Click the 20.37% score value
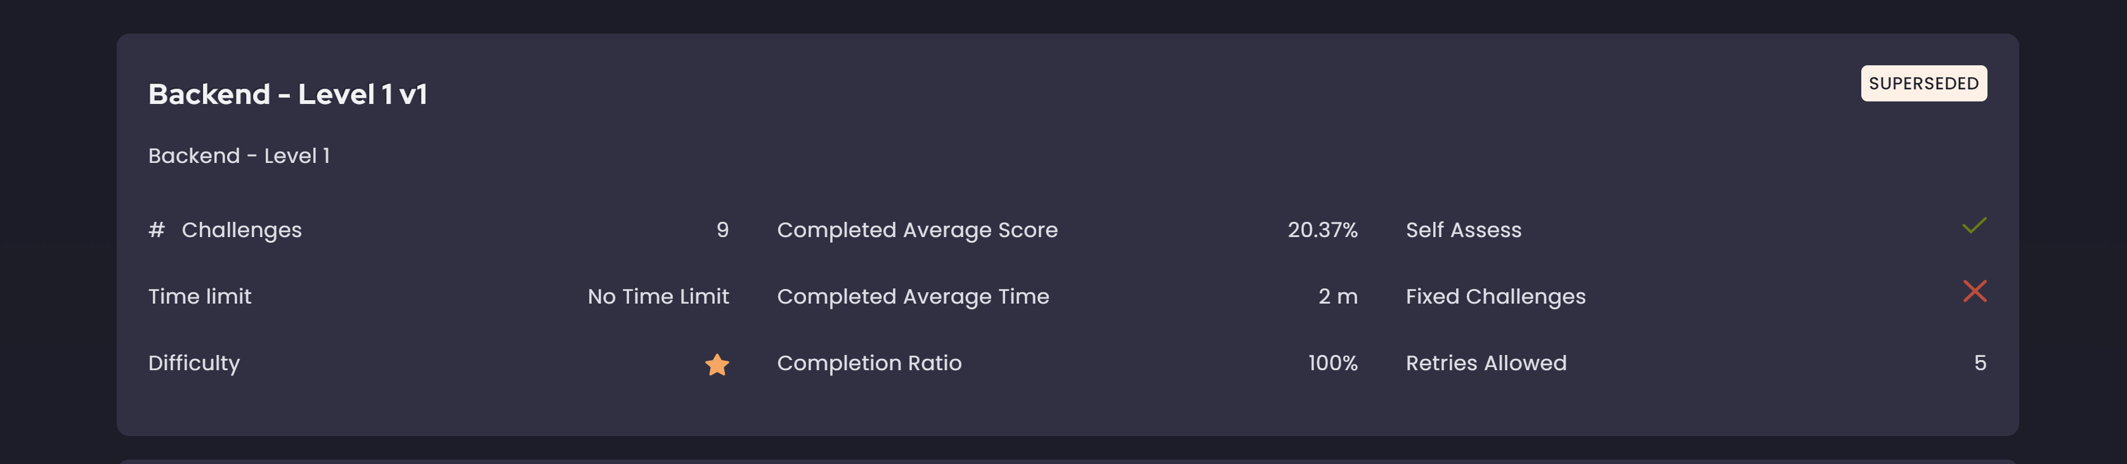Image resolution: width=2127 pixels, height=464 pixels. (1322, 230)
